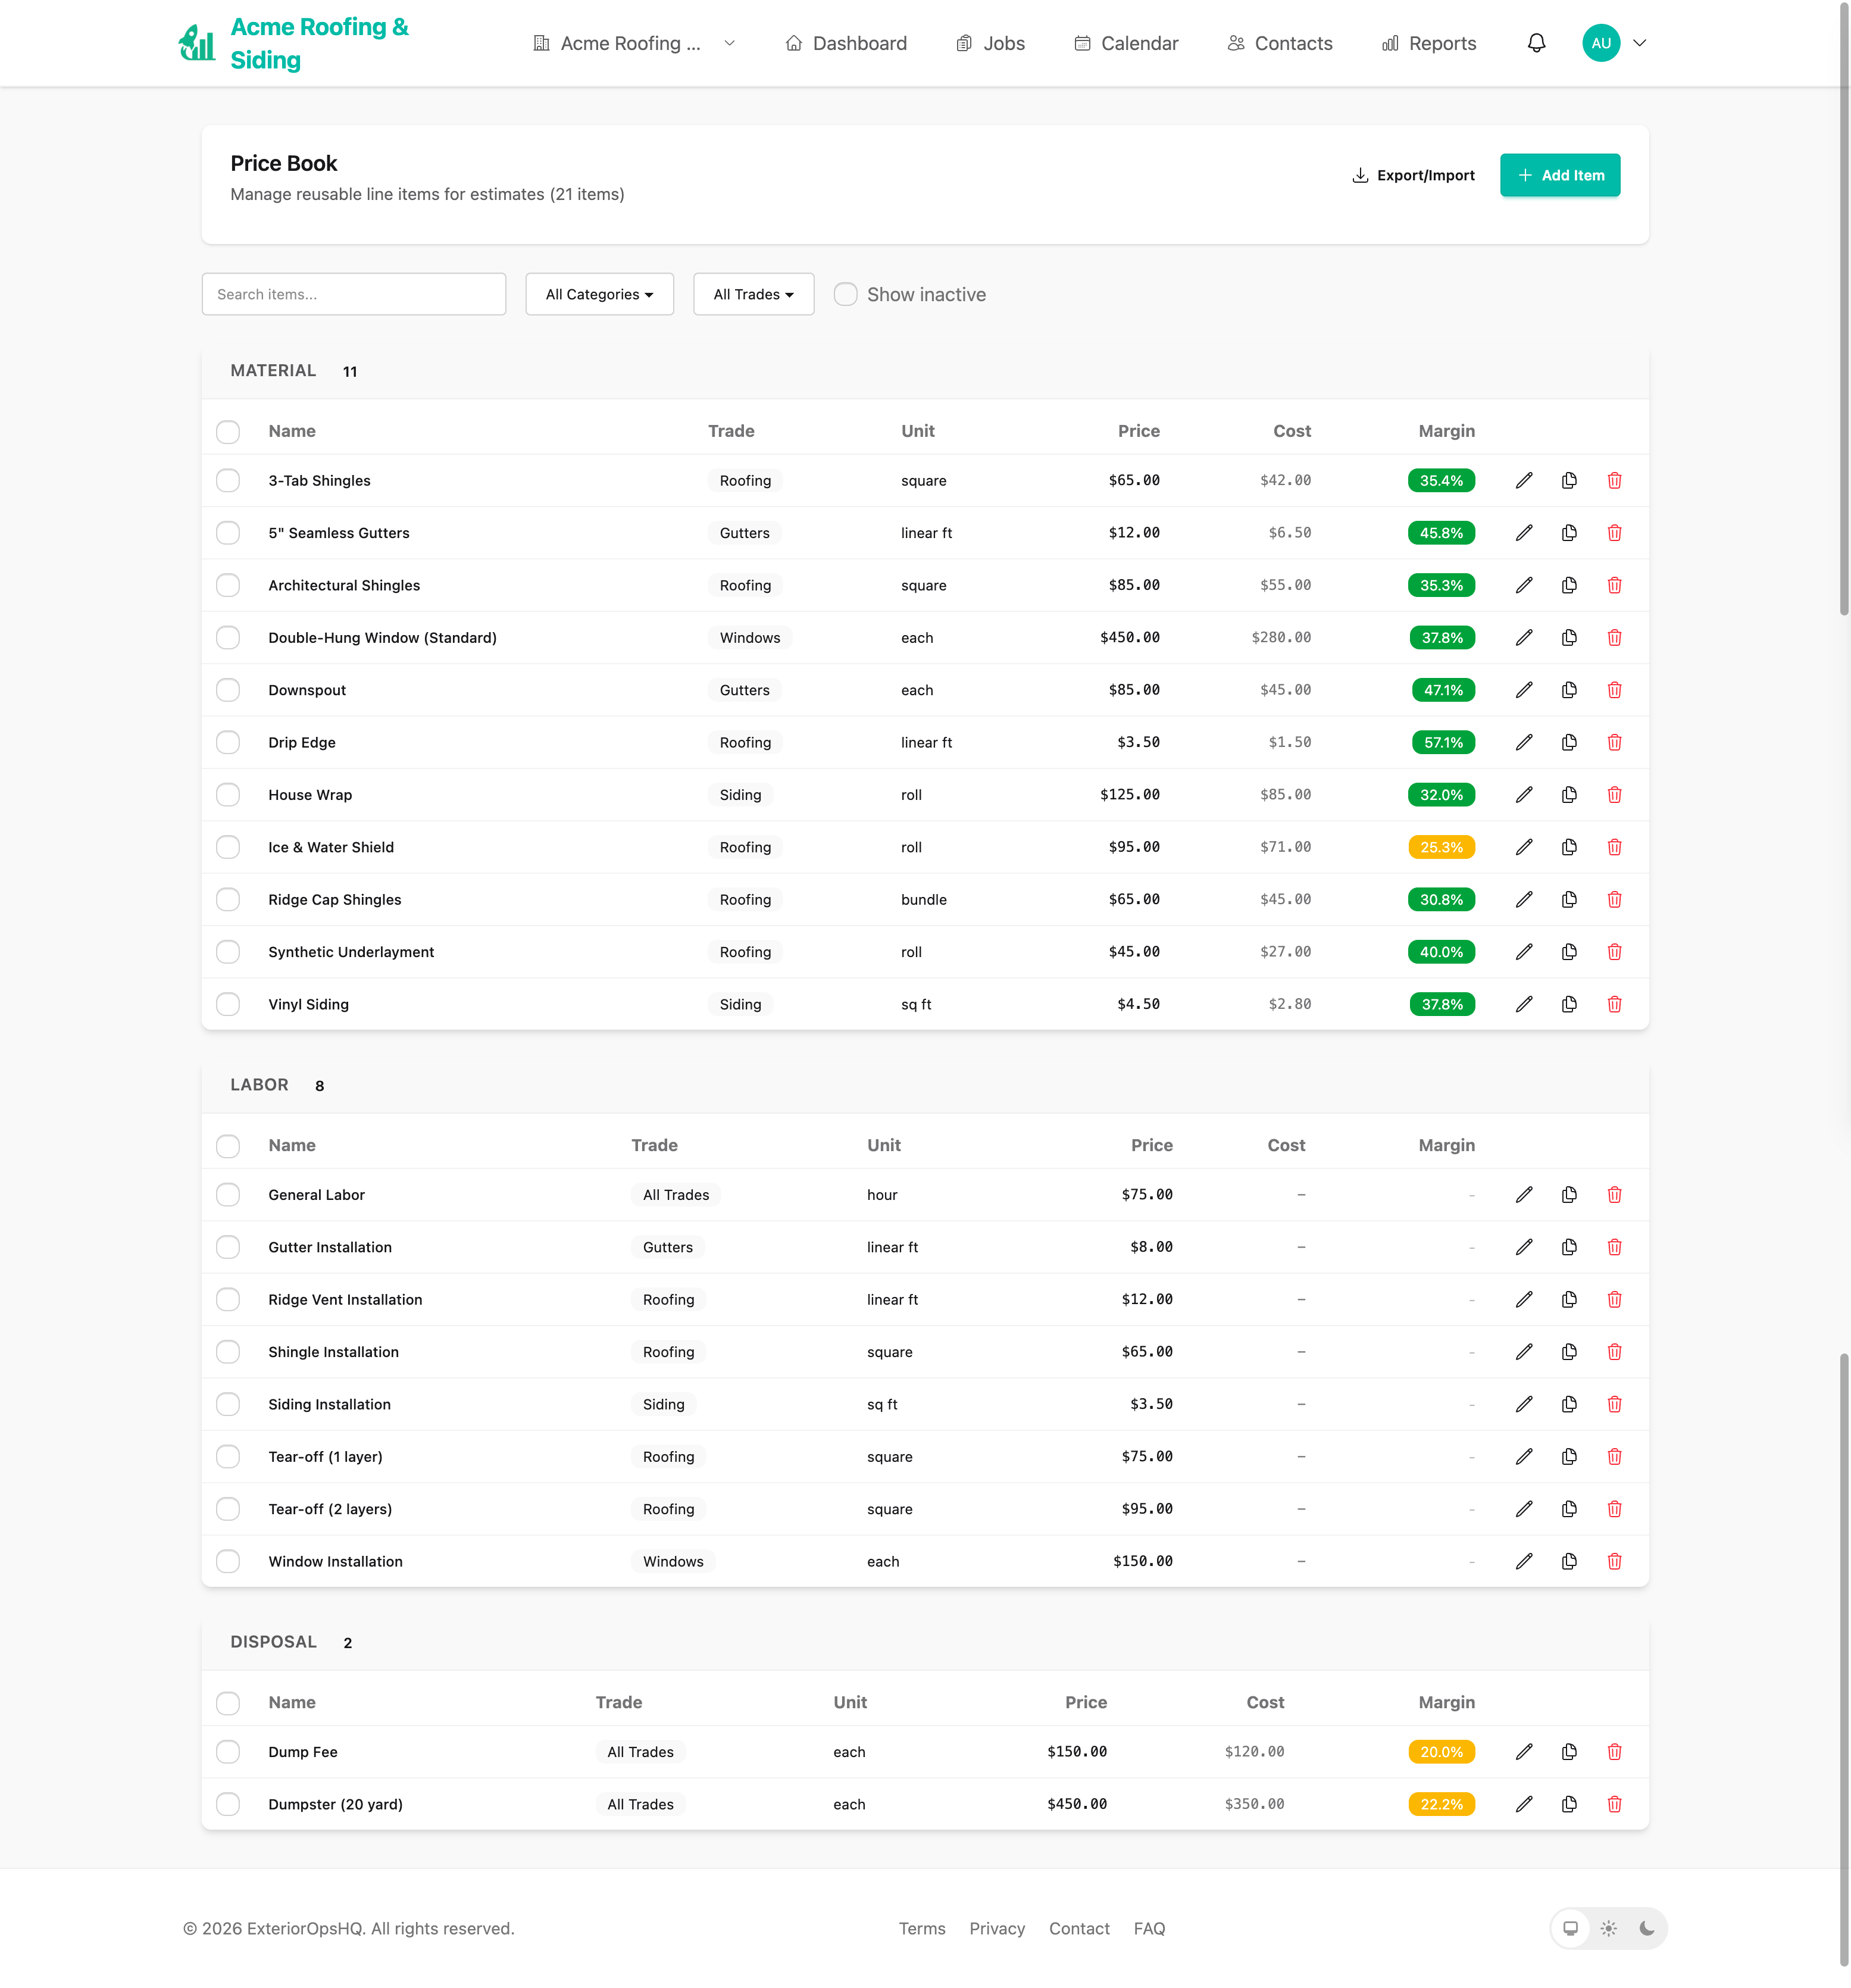Screen dimensions: 1851x1988
Task: Open the All Categories dropdown
Action: click(599, 294)
